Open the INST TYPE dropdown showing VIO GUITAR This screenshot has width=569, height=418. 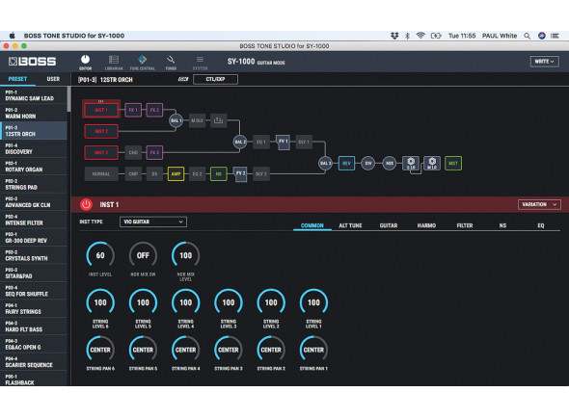click(x=153, y=222)
